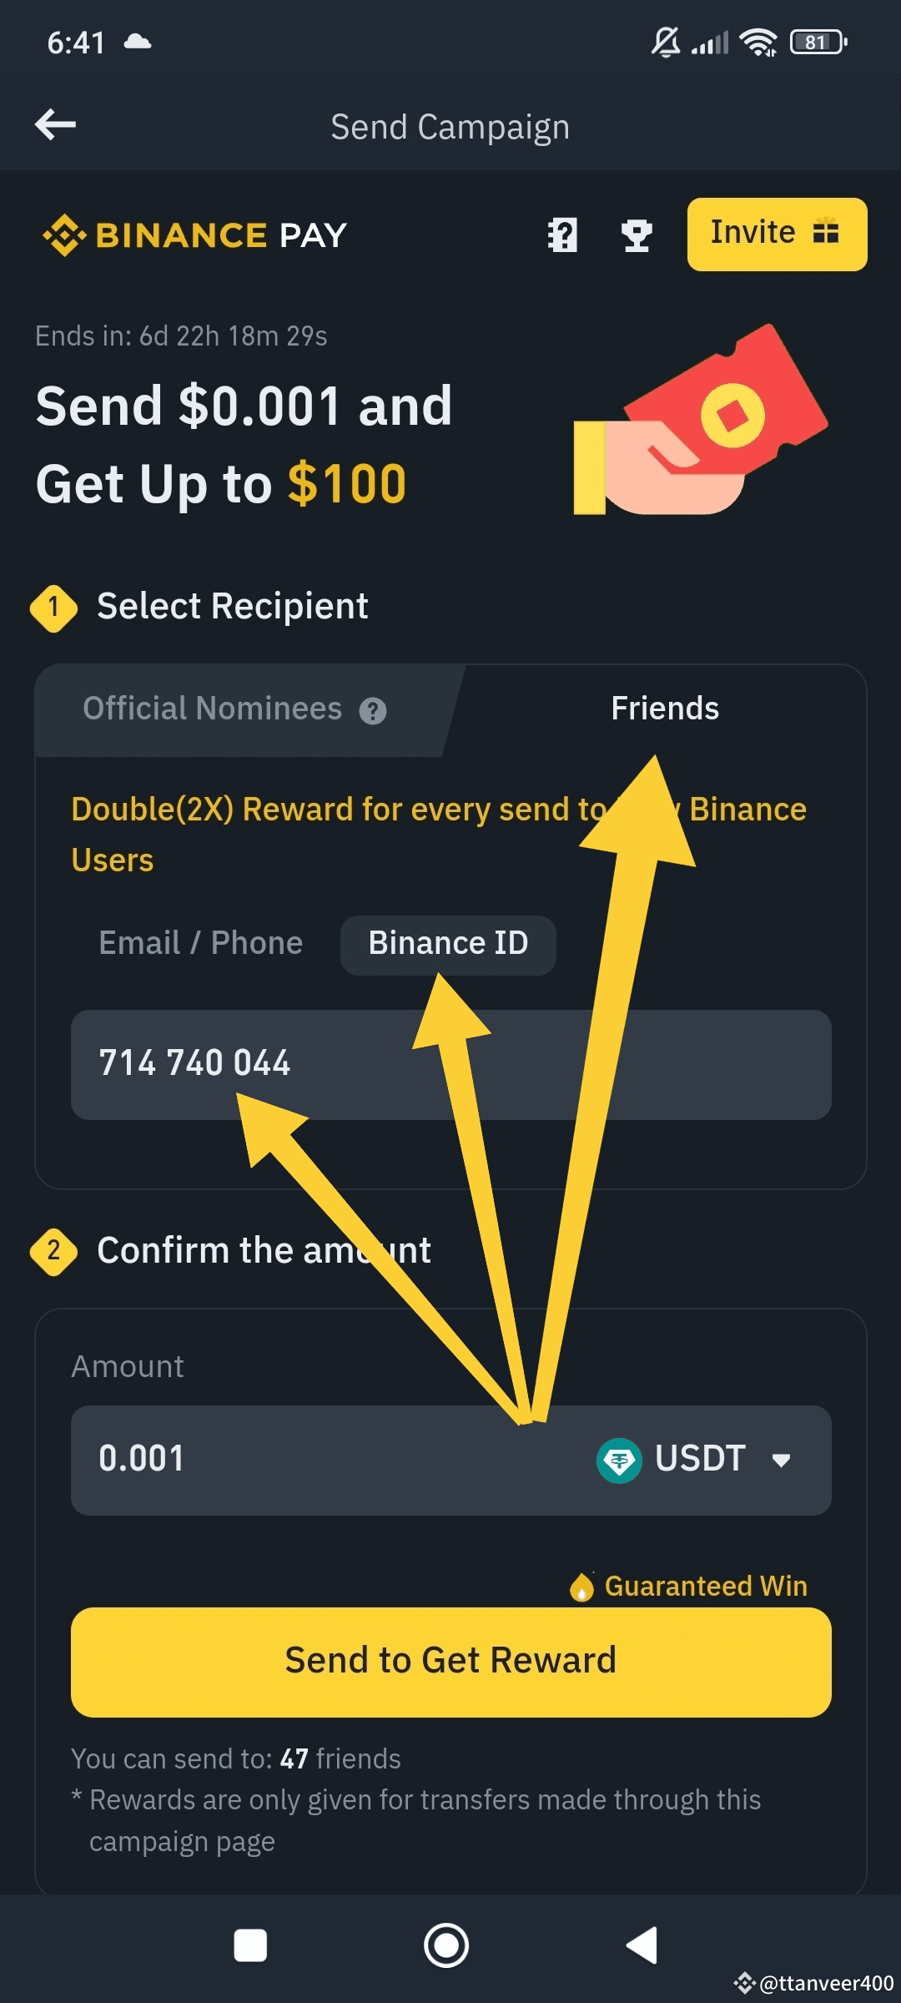
Task: Expand the USDT currency dropdown arrow
Action: pos(781,1461)
